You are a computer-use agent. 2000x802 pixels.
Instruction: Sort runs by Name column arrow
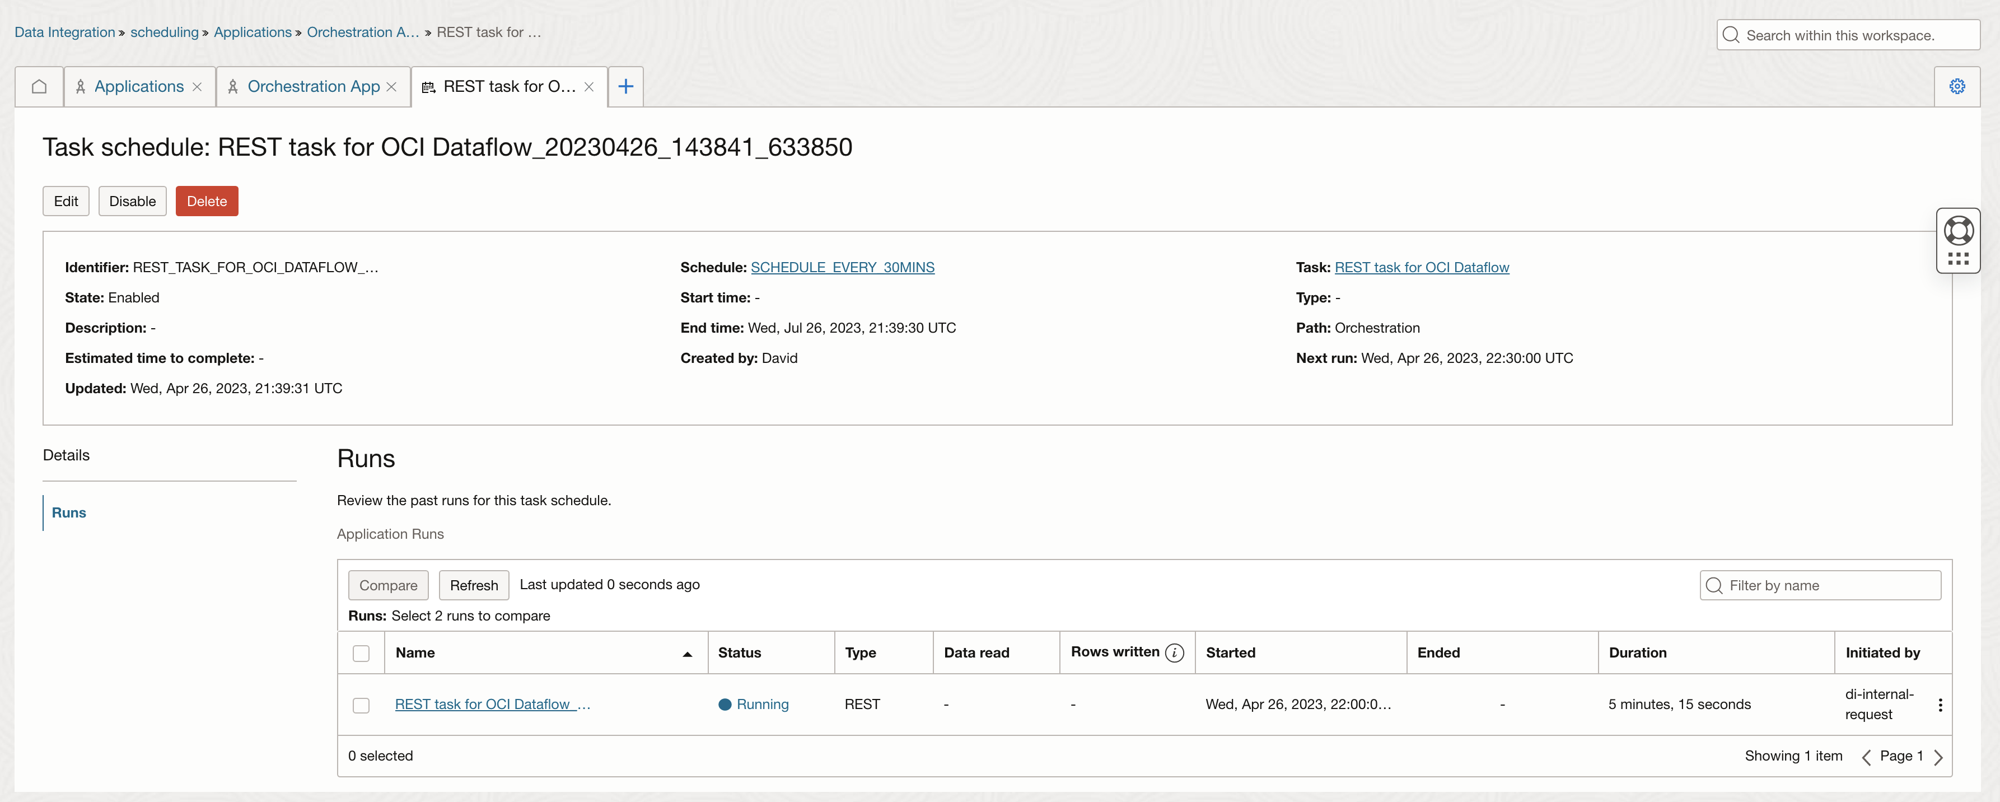(x=687, y=655)
